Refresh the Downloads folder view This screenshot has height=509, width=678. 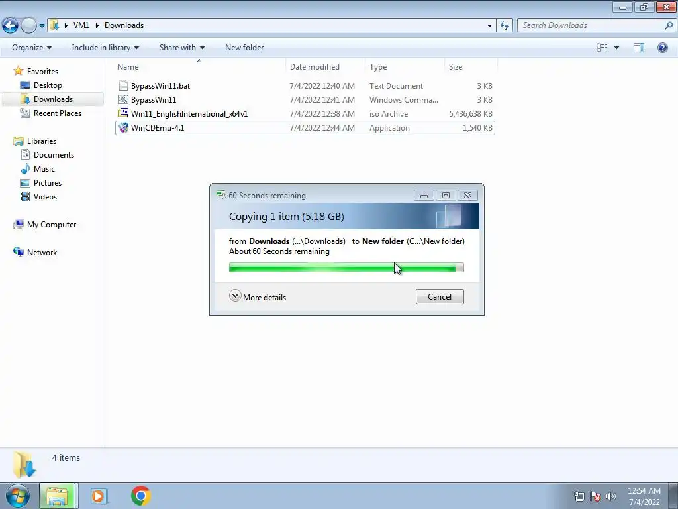coord(504,25)
